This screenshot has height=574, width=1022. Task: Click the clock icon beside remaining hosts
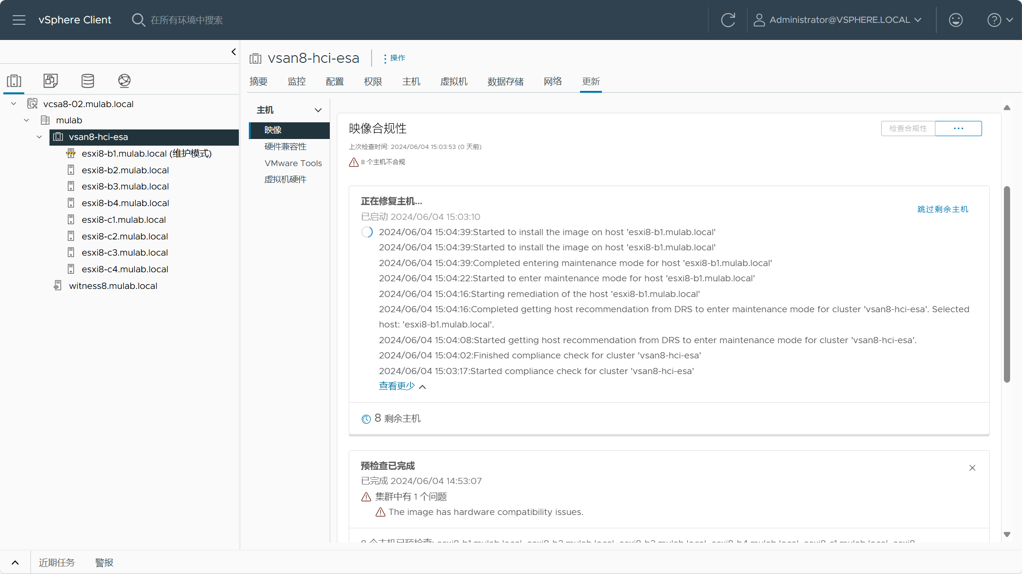(x=366, y=419)
